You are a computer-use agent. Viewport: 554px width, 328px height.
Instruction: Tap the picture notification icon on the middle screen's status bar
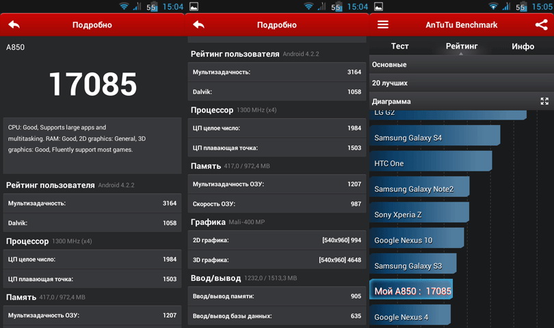(194, 6)
